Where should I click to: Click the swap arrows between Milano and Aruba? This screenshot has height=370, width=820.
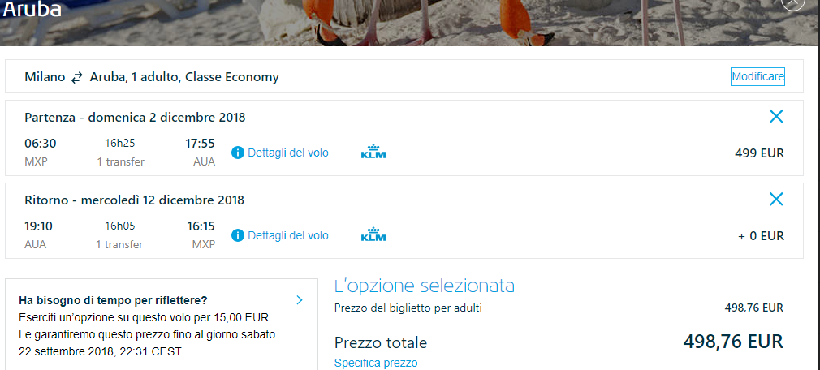pos(77,78)
